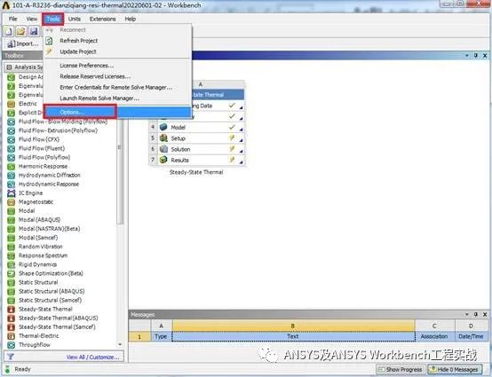Image resolution: width=492 pixels, height=377 pixels.
Task: Open the View All / Customize link
Action: [x=93, y=357]
